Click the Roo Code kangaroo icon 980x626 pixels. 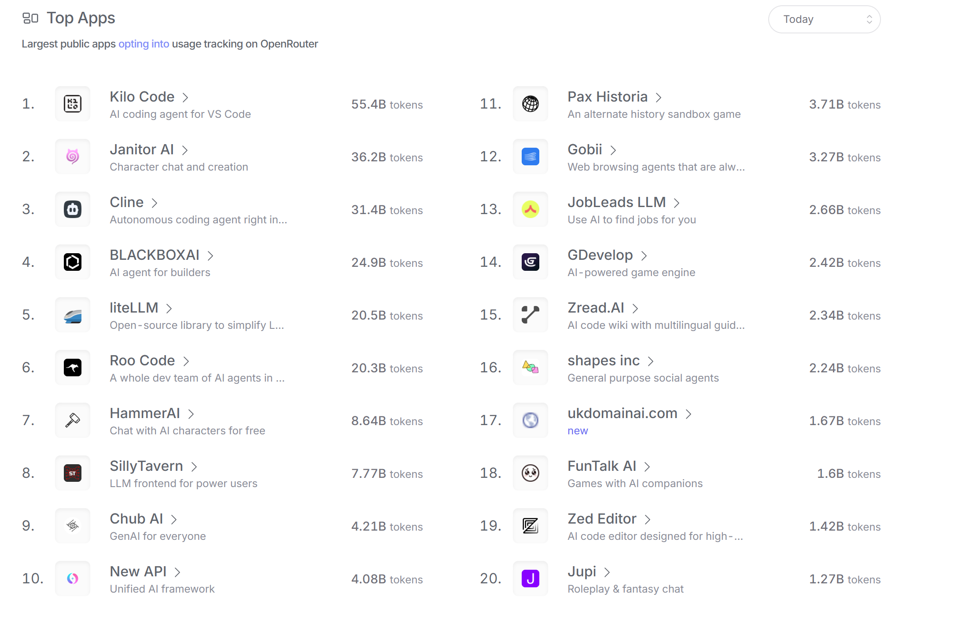click(x=73, y=368)
